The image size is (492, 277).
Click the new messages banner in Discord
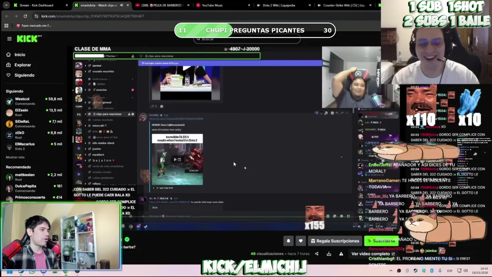point(230,63)
